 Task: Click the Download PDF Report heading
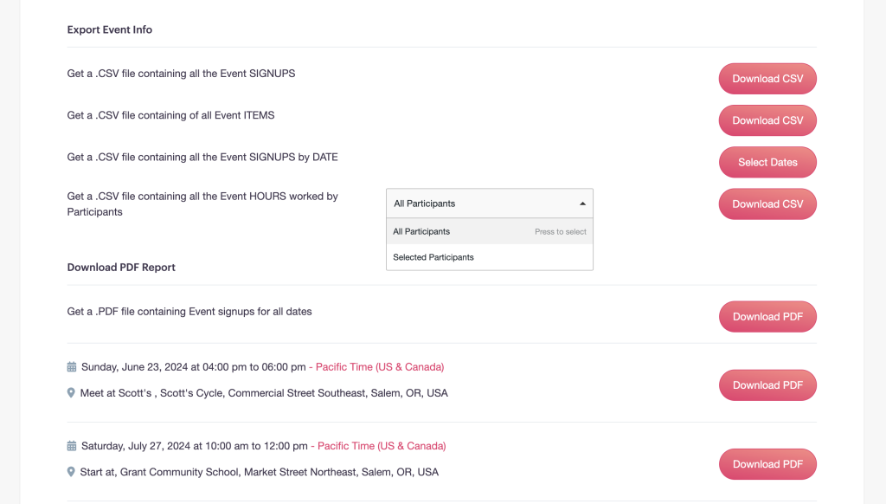click(121, 268)
